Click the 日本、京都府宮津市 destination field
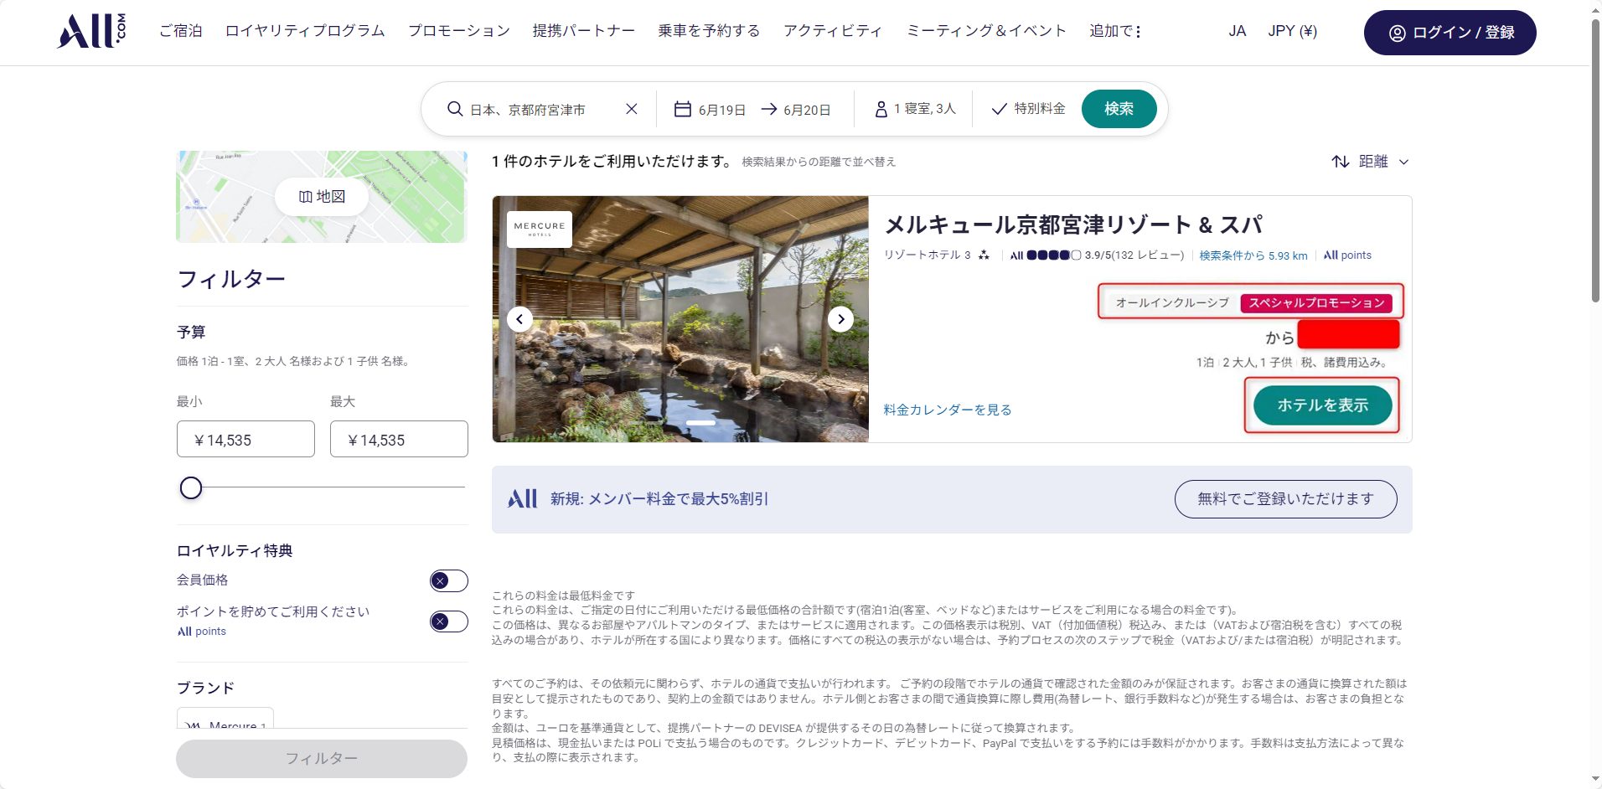 click(x=528, y=110)
